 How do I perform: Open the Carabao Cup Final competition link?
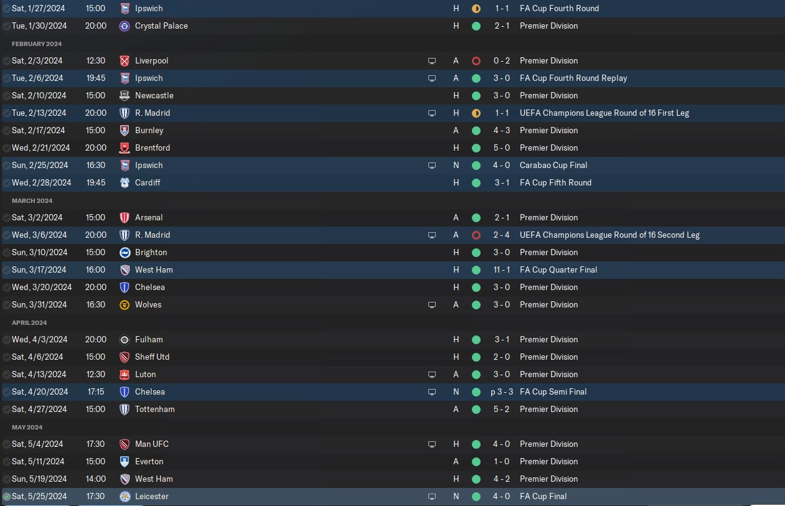(553, 165)
